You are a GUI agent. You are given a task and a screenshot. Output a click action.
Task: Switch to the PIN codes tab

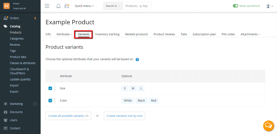(228, 34)
